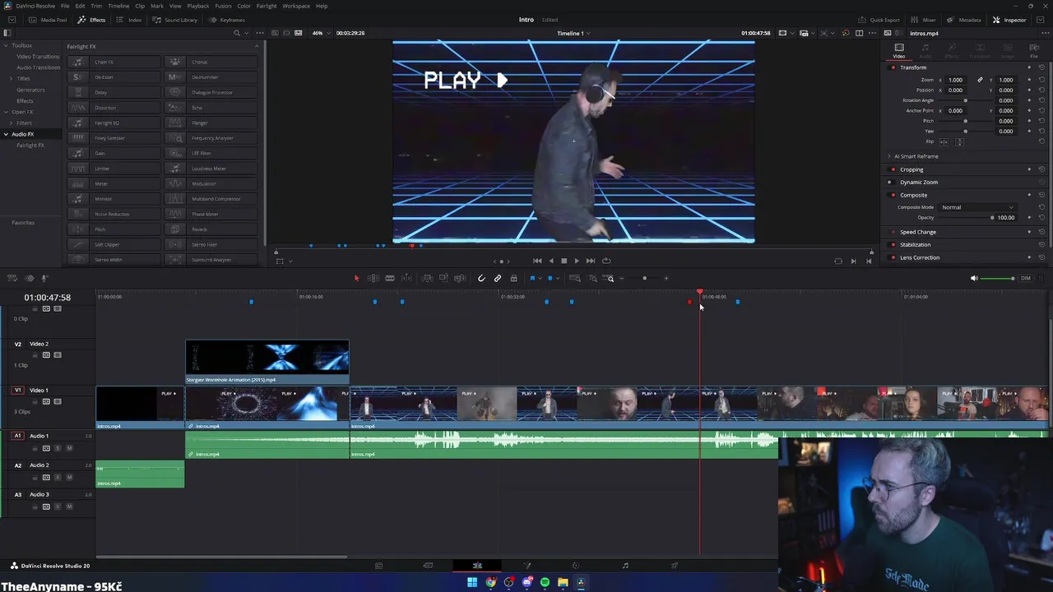Select the Selection Mode arrow tool
Screen dimensions: 1053x592
[356, 278]
